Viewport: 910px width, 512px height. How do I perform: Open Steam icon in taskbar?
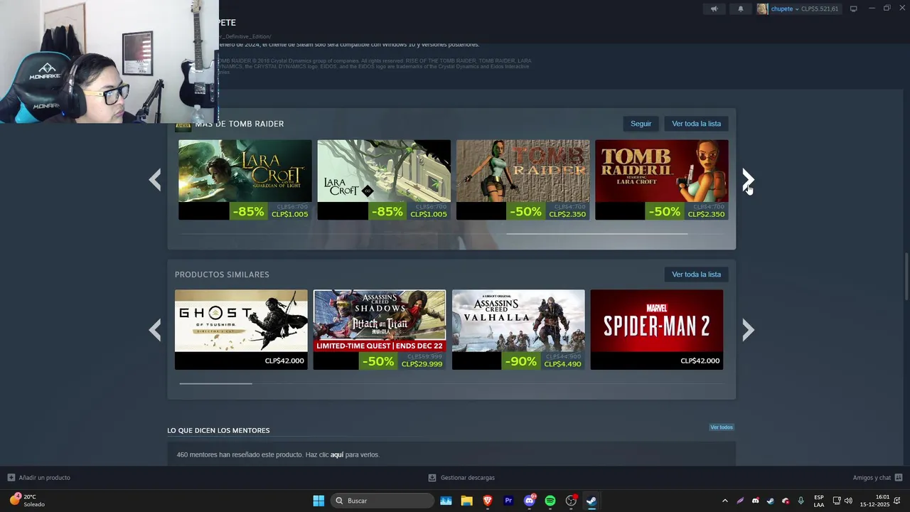591,501
